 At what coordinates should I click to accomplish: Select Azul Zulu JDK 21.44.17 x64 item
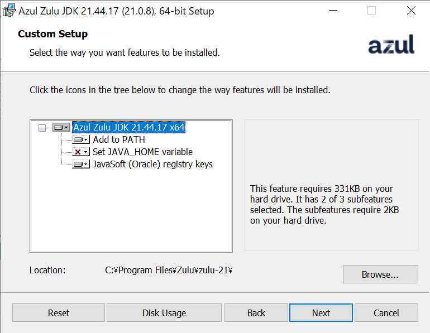[x=129, y=127]
